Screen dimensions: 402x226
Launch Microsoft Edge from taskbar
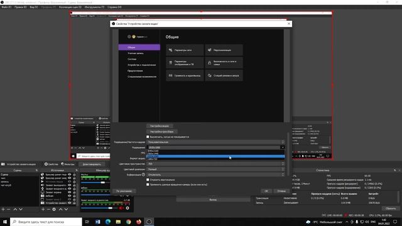[108, 222]
